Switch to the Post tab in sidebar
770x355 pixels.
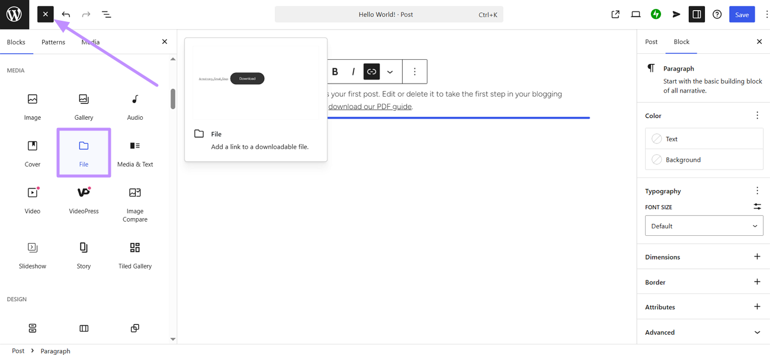pyautogui.click(x=651, y=41)
